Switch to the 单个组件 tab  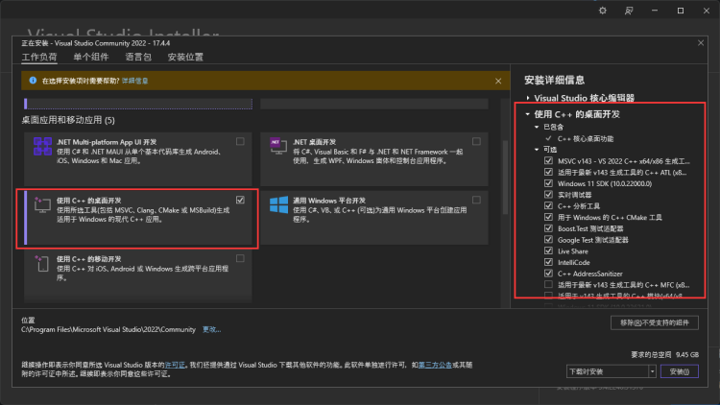coord(91,57)
